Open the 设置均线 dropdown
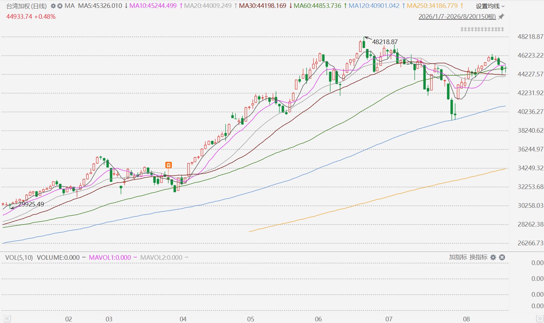 [490, 6]
